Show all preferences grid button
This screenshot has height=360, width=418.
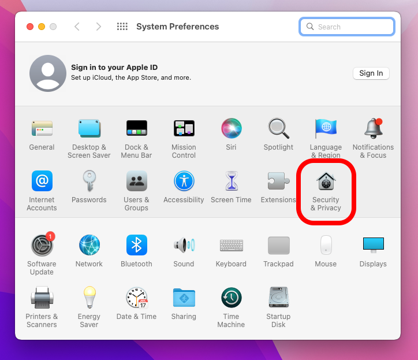(122, 27)
